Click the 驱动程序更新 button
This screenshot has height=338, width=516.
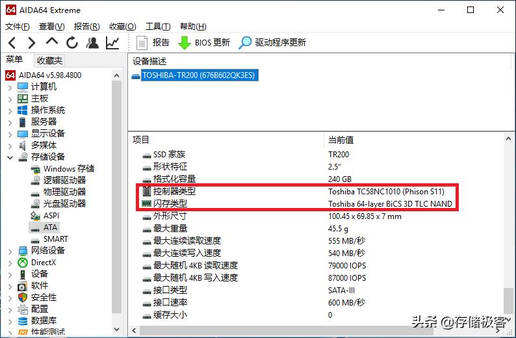tap(272, 42)
